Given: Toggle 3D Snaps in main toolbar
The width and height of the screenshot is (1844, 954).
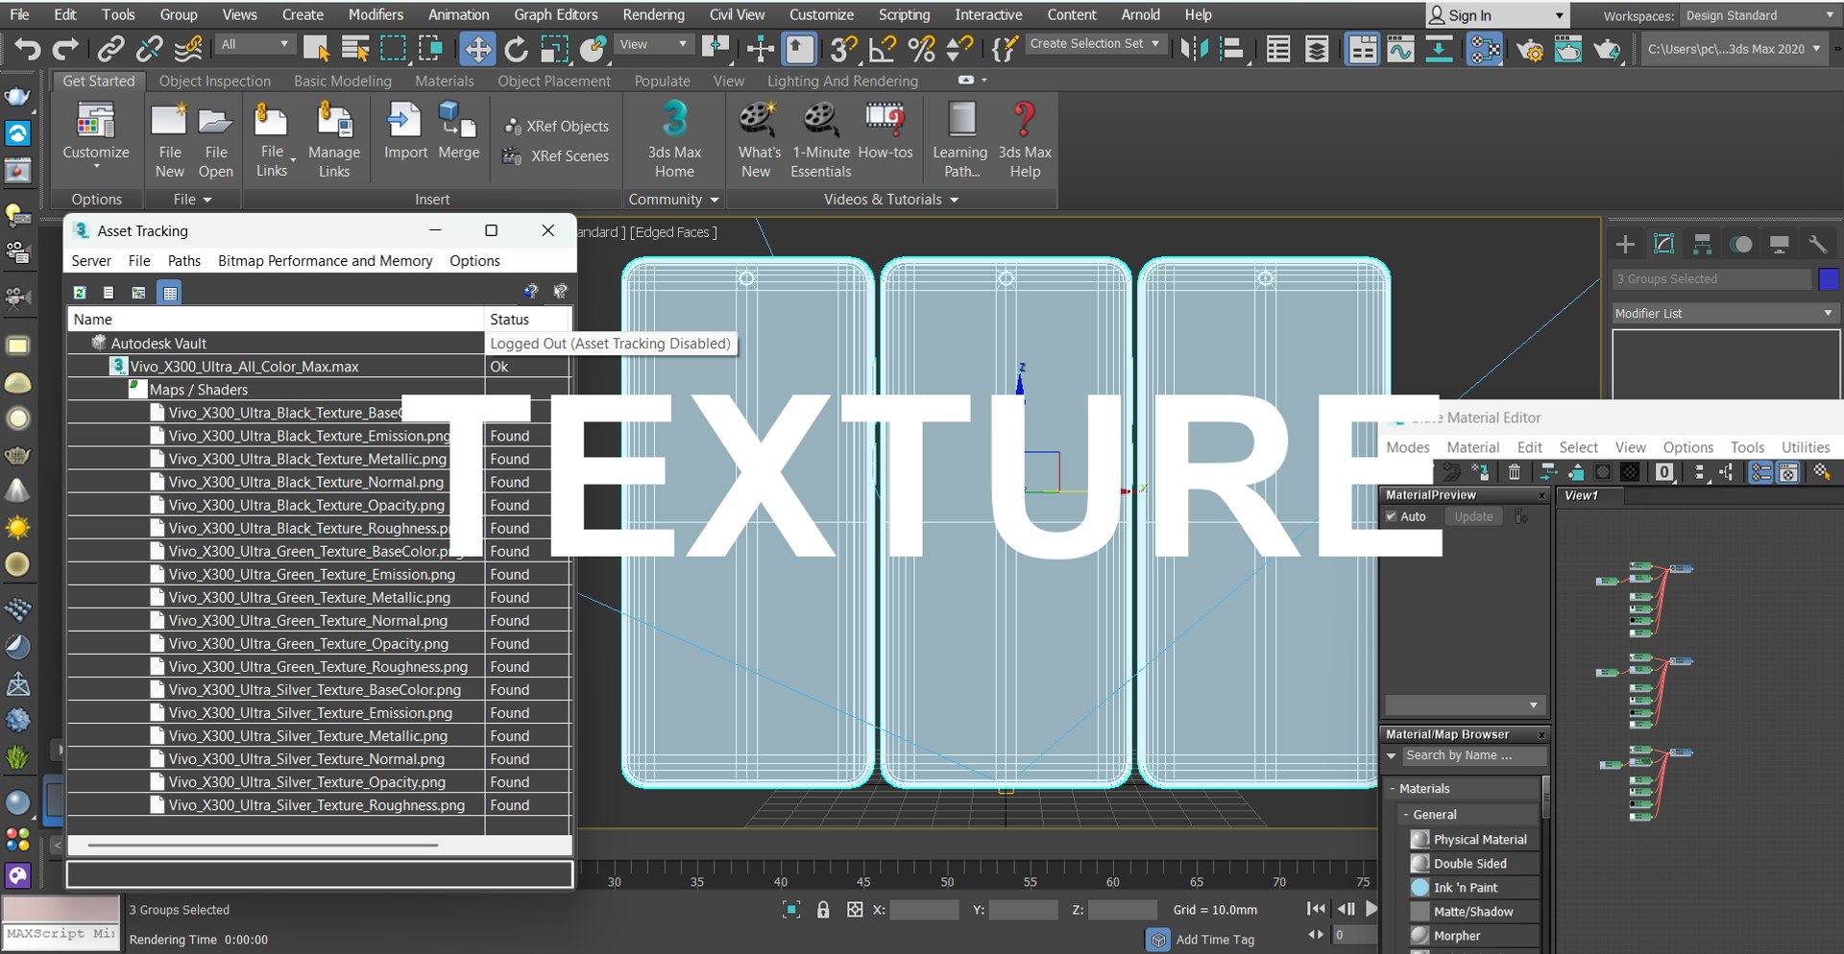Looking at the screenshot, I should [x=844, y=48].
